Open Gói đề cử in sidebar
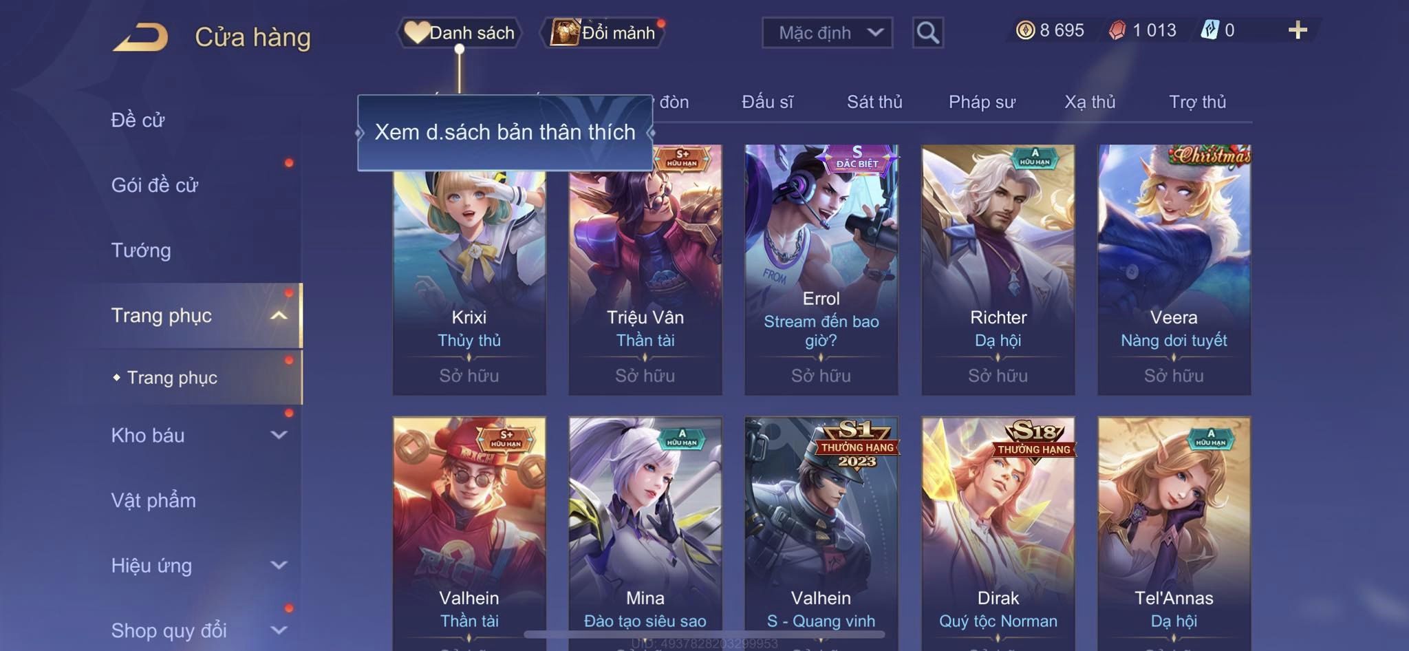 click(155, 184)
